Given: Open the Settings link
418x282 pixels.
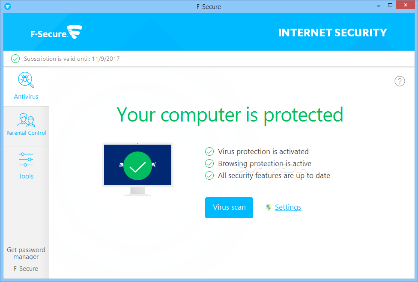Looking at the screenshot, I should coord(288,208).
